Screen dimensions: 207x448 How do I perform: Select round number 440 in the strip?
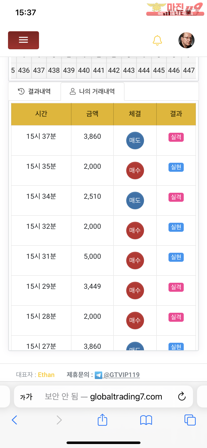[84, 70]
